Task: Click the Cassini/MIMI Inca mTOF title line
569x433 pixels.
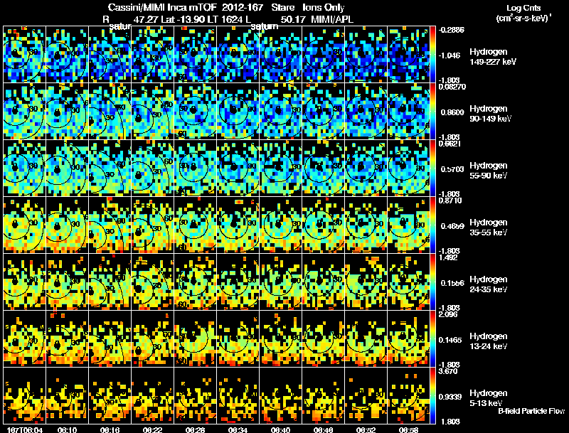Action: (226, 8)
